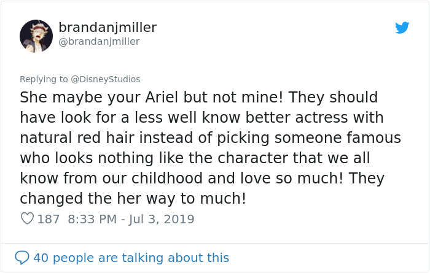Open the @brandanjmiller handle link
The width and height of the screenshot is (430, 273).
coord(99,42)
